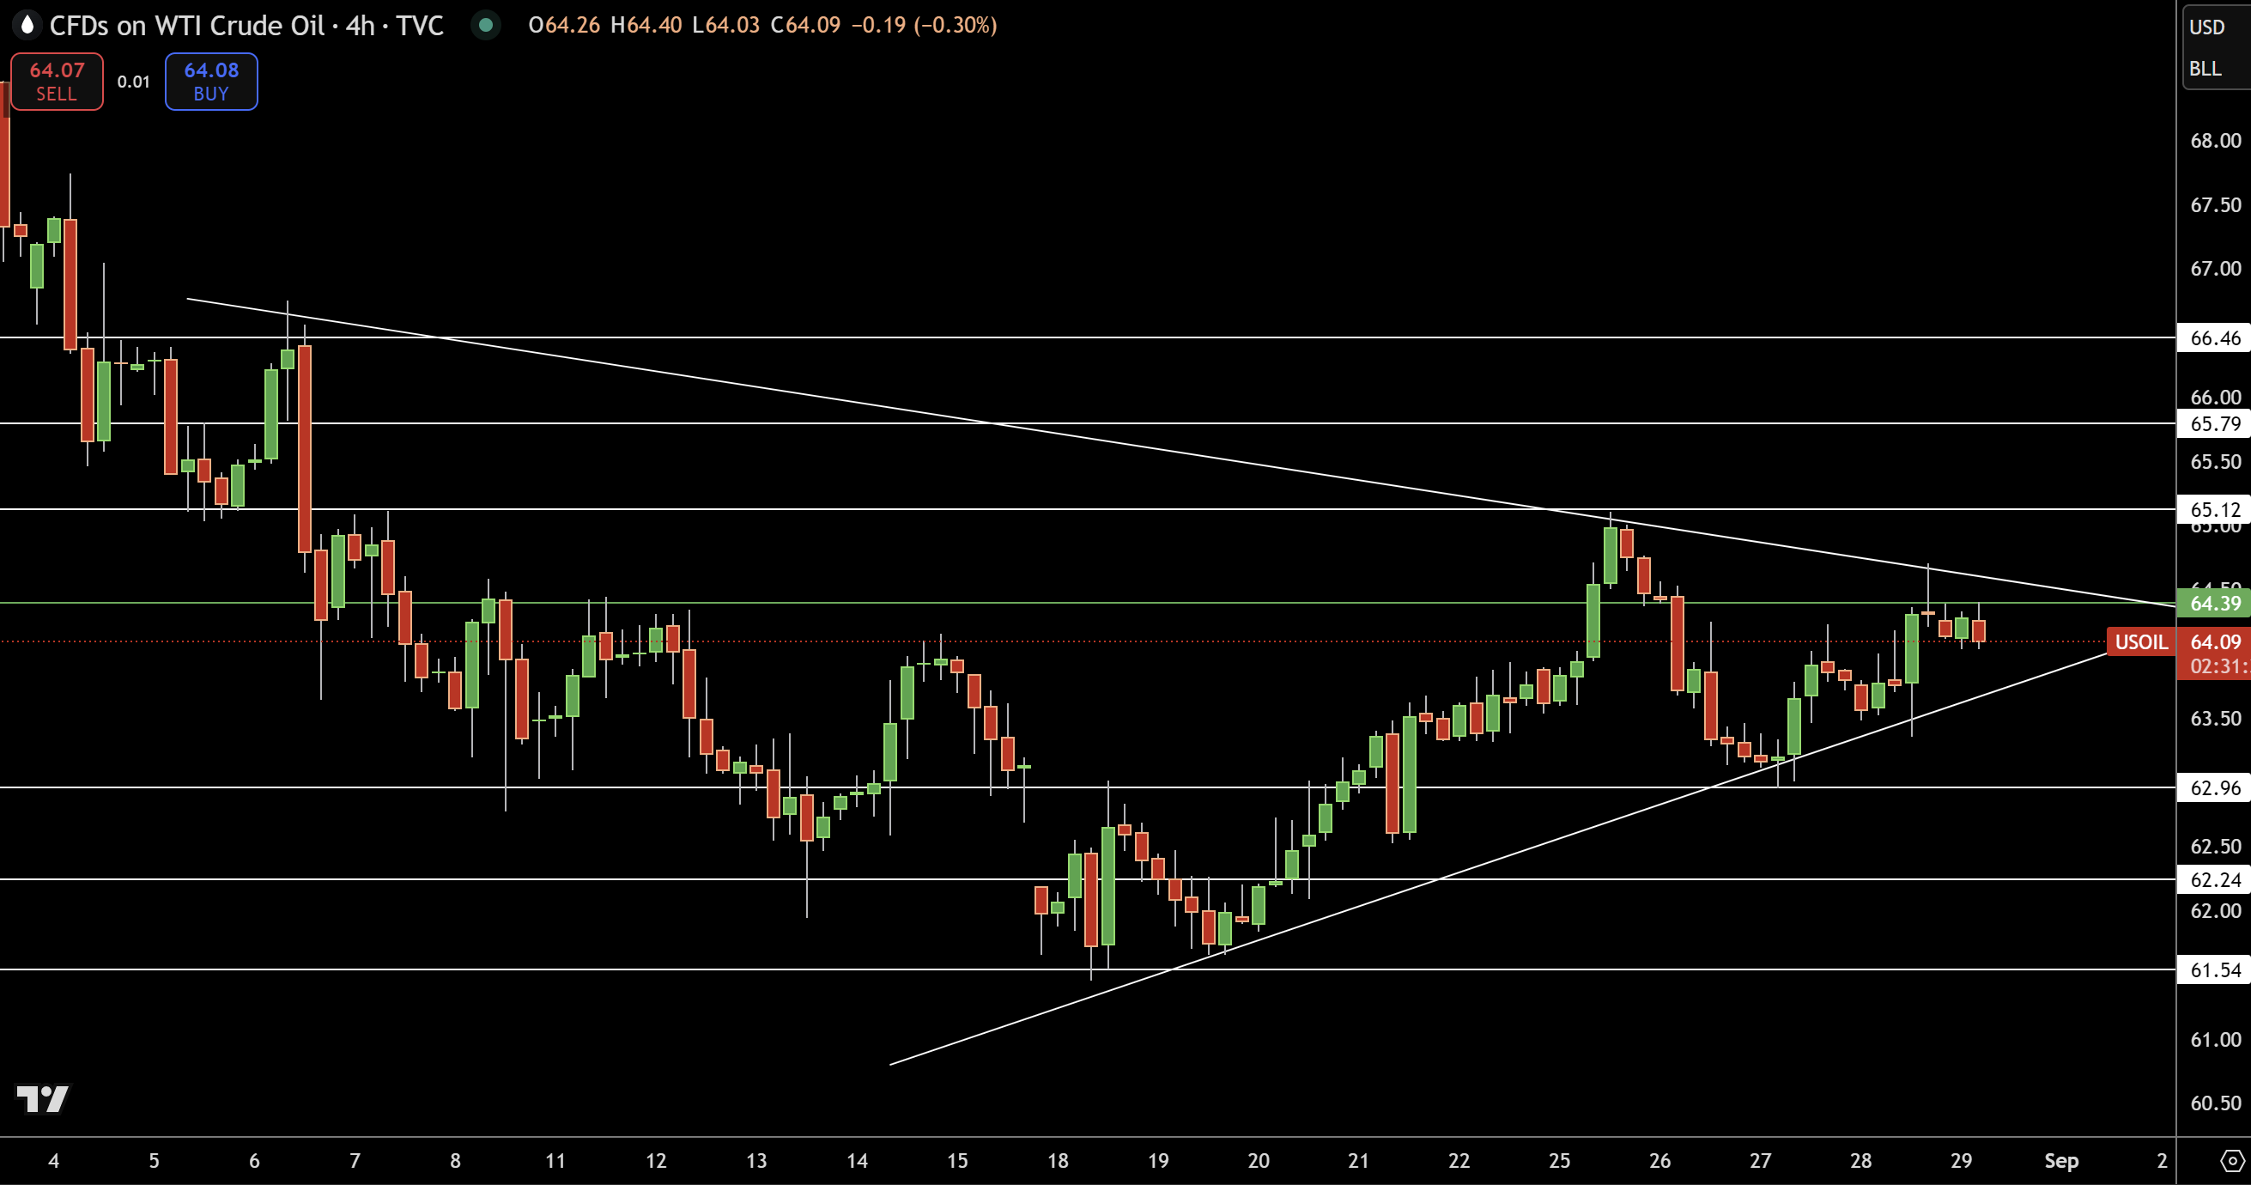The height and width of the screenshot is (1185, 2251).
Task: Select the 61.54 horizontal line price label
Action: [x=2214, y=970]
